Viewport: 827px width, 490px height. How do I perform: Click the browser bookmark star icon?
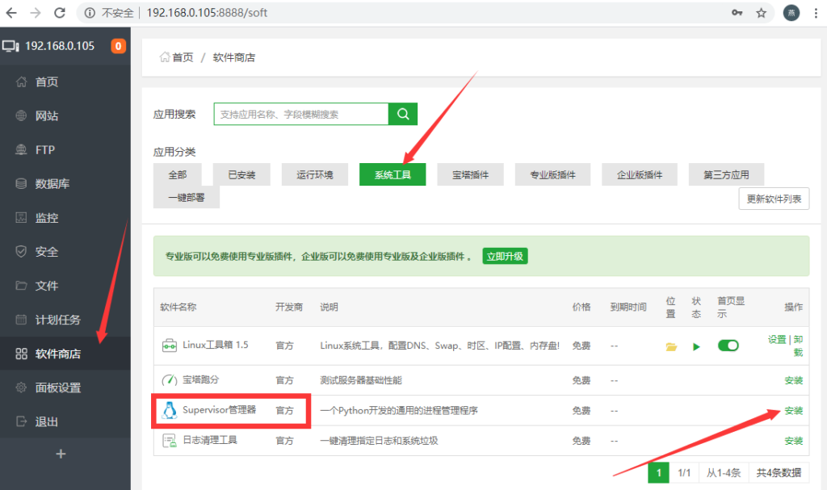click(761, 13)
